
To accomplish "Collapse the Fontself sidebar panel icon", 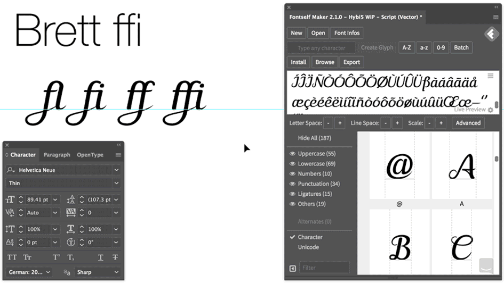I will pyautogui.click(x=292, y=268).
